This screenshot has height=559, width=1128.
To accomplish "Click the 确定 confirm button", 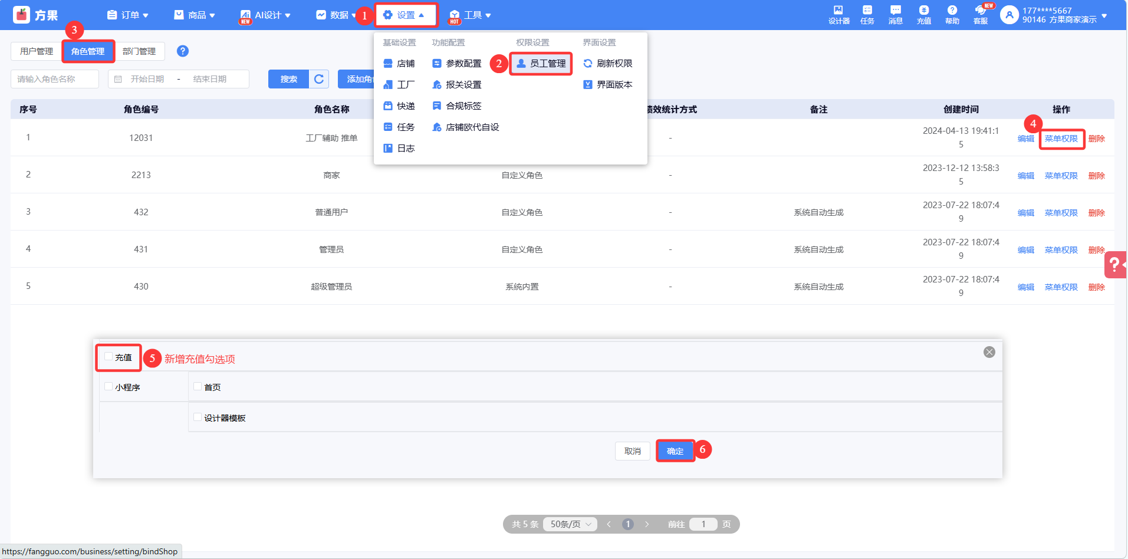I will coord(675,451).
